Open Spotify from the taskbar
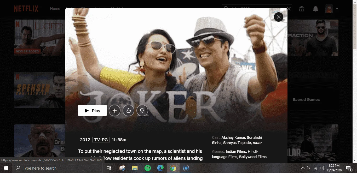This screenshot has height=174, width=357. tap(148, 168)
